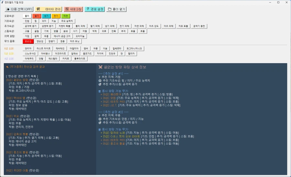Select the red-highlighted 한손검 weapon type
Viewport: 291px width, 177px height.
28,41
